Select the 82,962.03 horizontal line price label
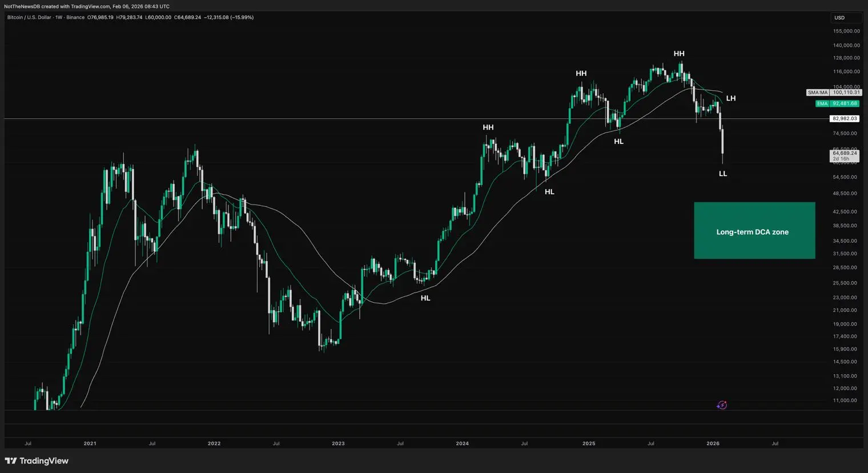The height and width of the screenshot is (473, 868). 845,119
